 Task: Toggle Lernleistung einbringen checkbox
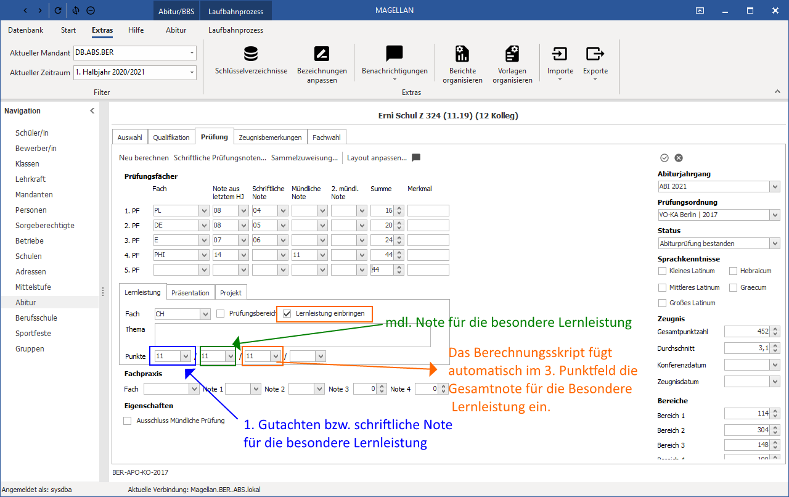pos(287,314)
